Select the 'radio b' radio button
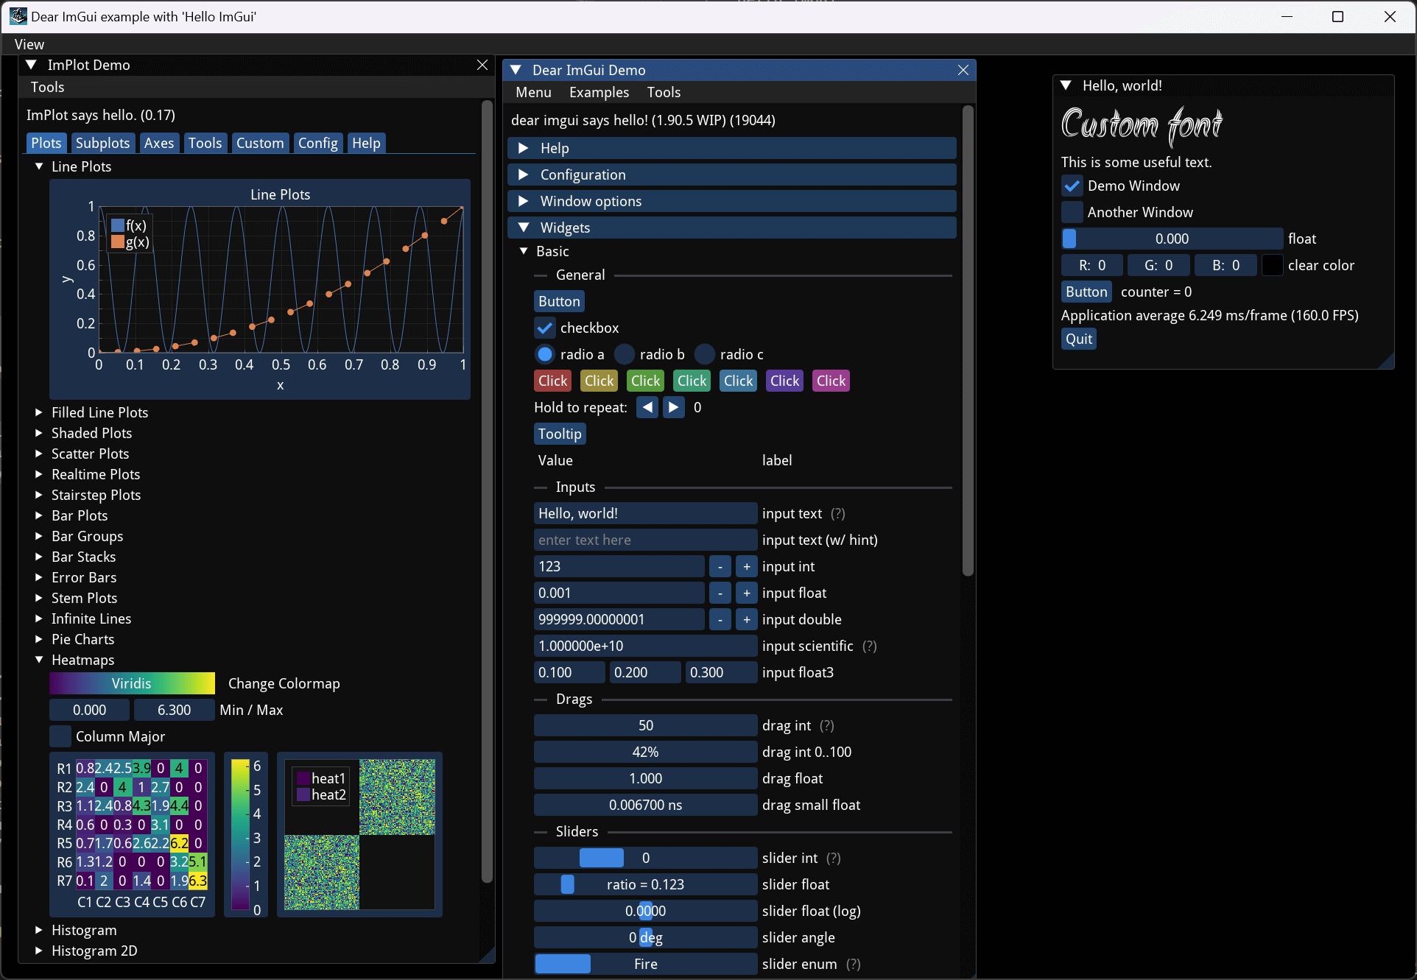The height and width of the screenshot is (980, 1417). pos(623,354)
